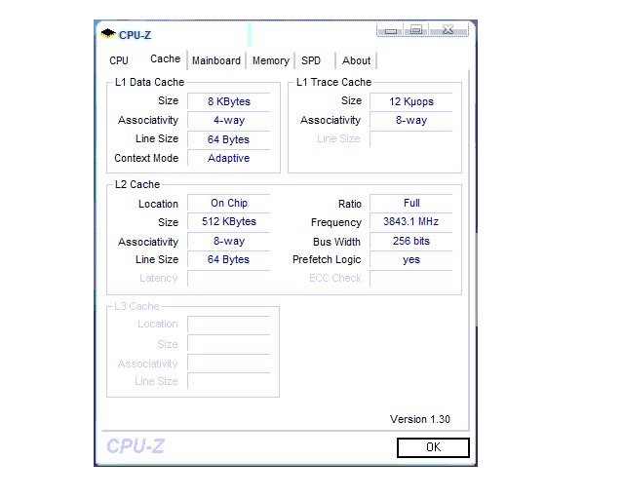Click the CPU-Z title bar text
624x499 pixels.
tap(135, 35)
